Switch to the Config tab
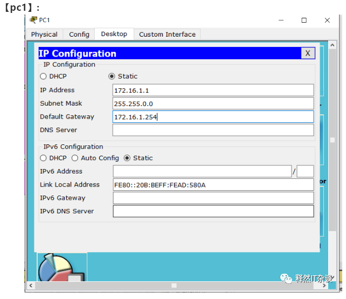Screen dimensions: 346x299 tap(79, 34)
